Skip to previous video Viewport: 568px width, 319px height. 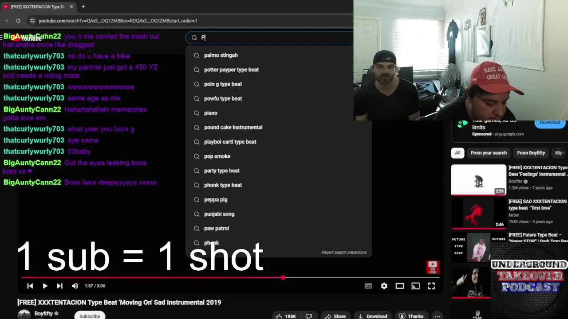pos(30,286)
